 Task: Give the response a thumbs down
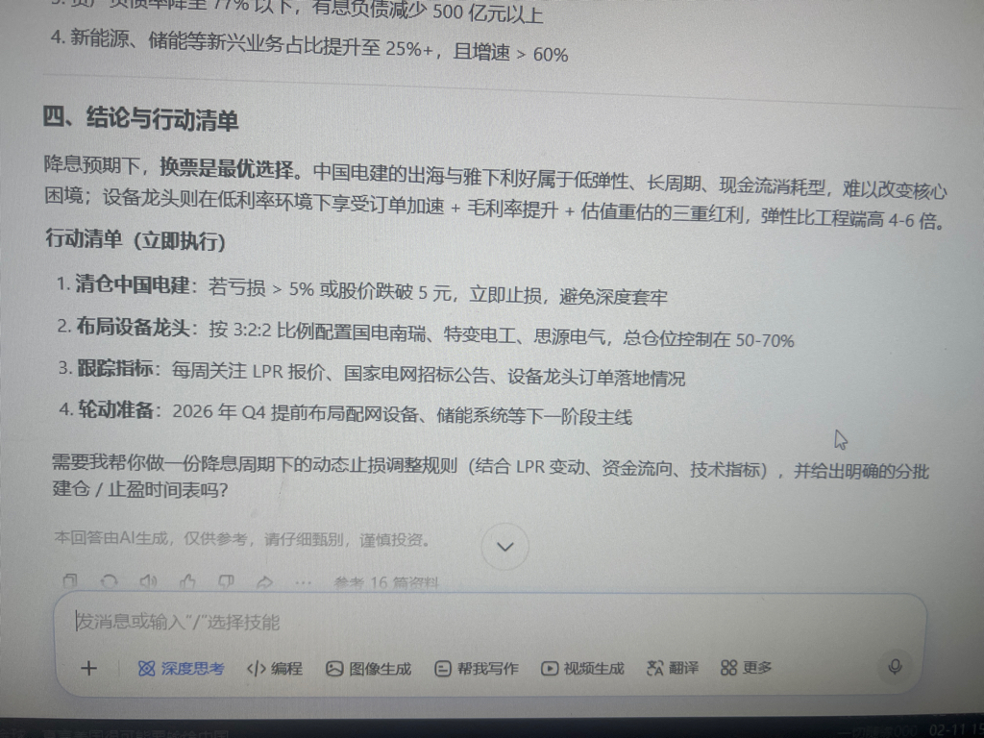(226, 582)
